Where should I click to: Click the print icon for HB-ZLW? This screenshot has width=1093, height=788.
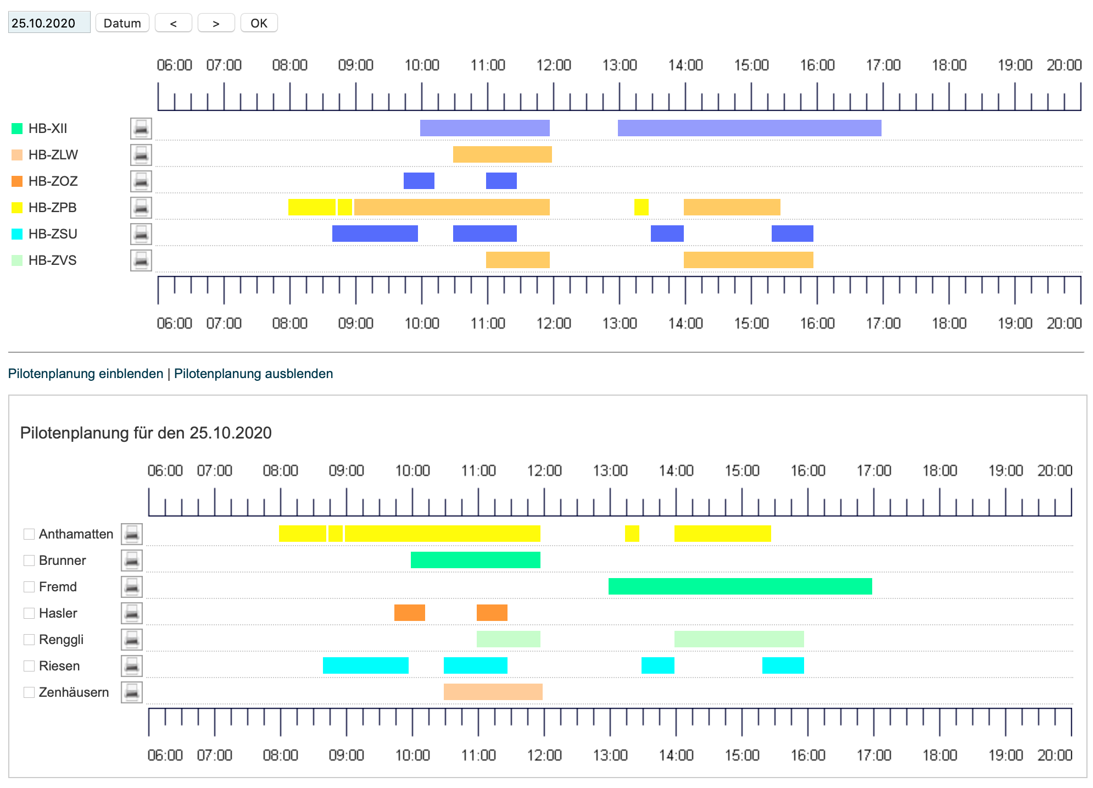tap(141, 154)
